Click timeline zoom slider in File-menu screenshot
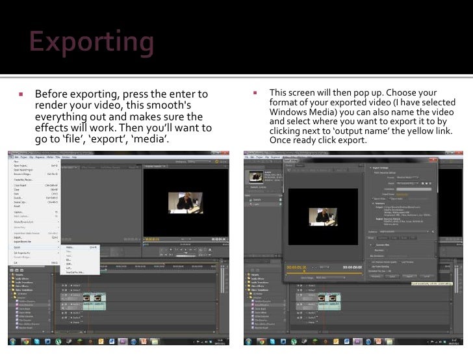Viewport: 473px width, 355px height. [x=68, y=332]
